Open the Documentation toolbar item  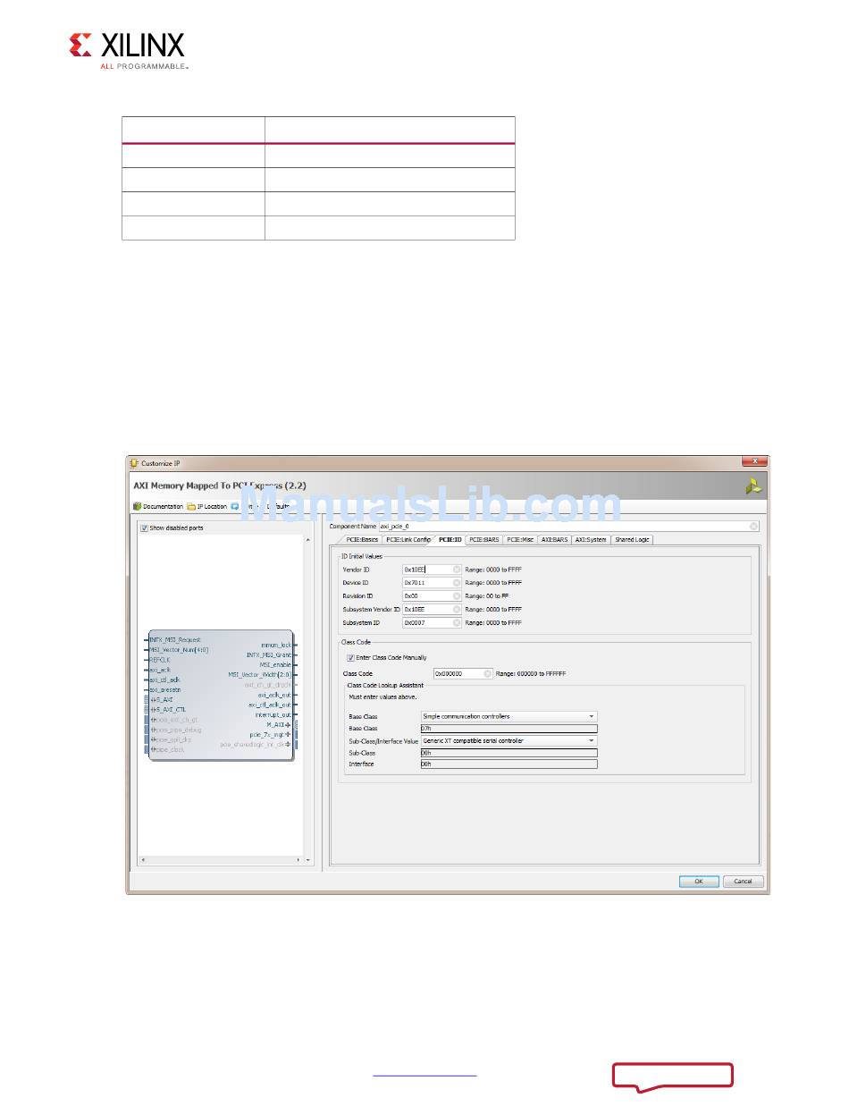coord(158,506)
